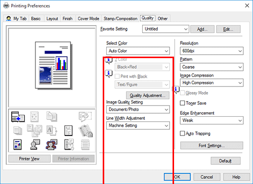Open Quality Adjustment... settings
Viewport: 253px width, 184px height.
tap(148, 96)
